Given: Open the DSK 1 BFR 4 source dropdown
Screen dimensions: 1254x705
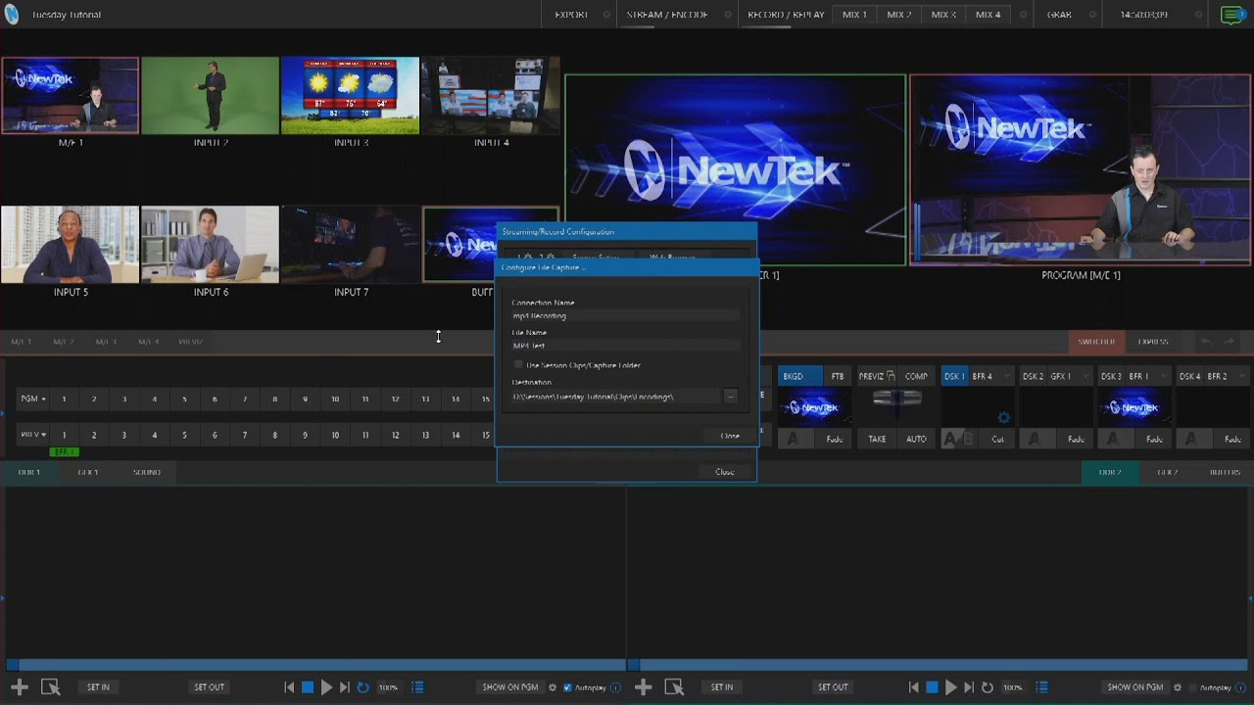Looking at the screenshot, I should click(x=989, y=376).
